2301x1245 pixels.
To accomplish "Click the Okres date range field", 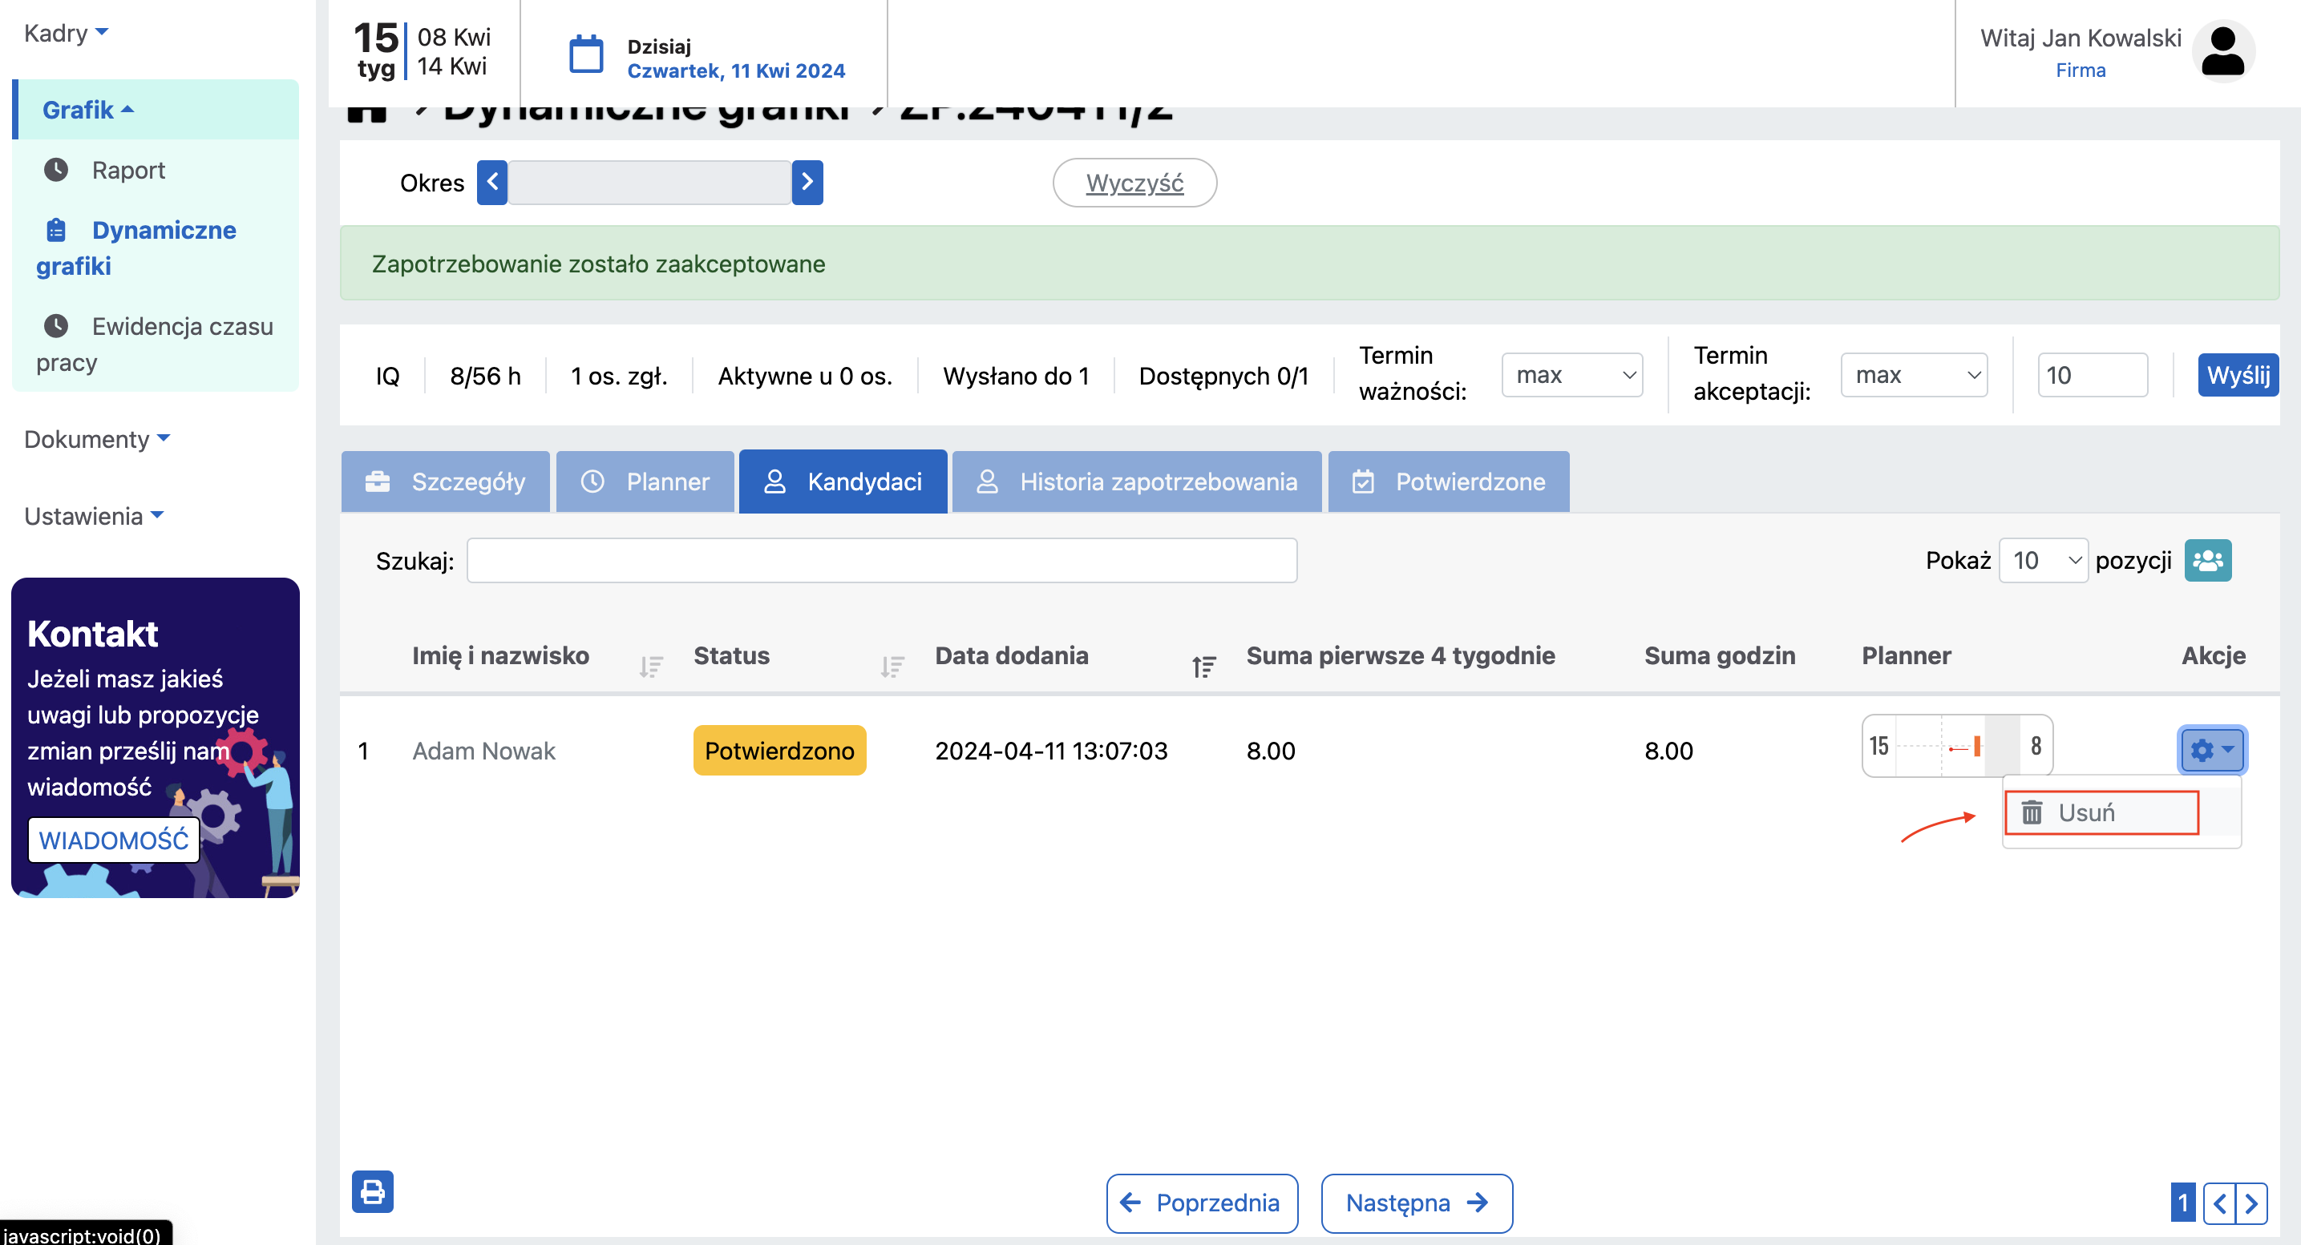I will click(649, 182).
